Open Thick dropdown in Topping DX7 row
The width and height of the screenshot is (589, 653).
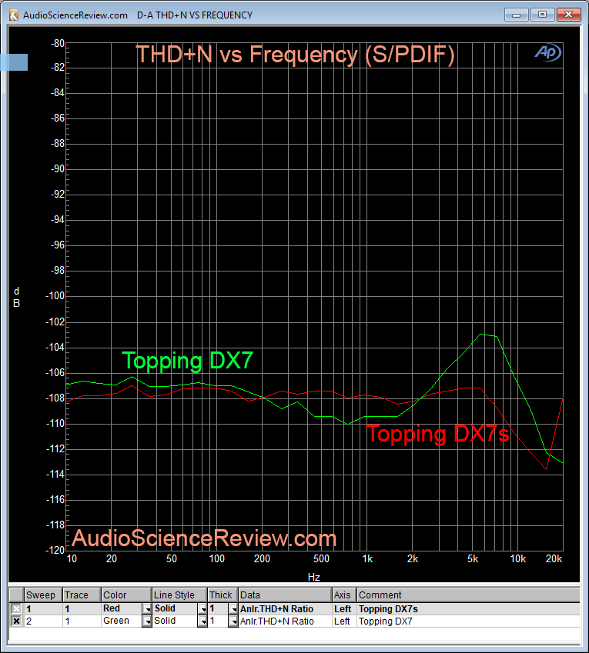[233, 621]
